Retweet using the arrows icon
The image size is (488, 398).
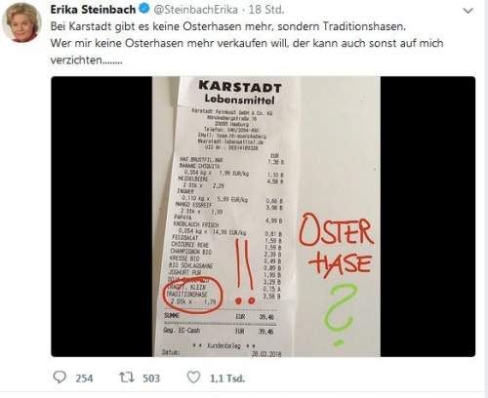(x=126, y=378)
